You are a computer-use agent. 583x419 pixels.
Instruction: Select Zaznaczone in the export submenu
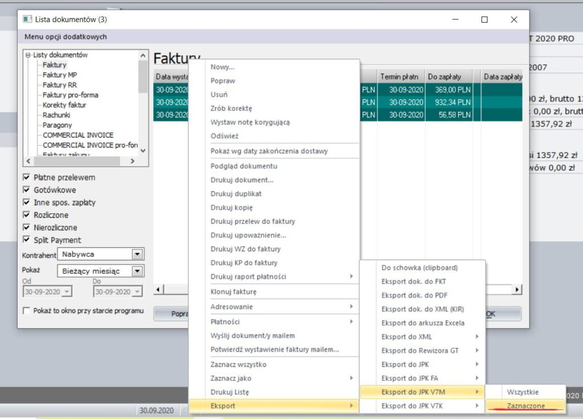(525, 406)
